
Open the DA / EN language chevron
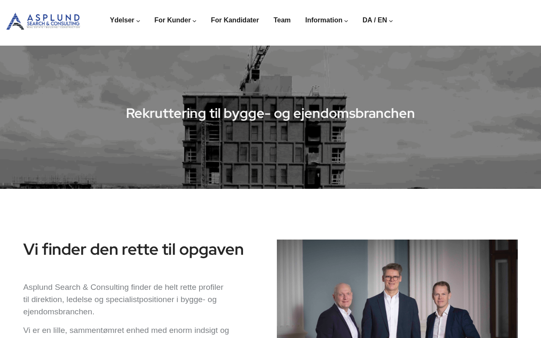391,21
